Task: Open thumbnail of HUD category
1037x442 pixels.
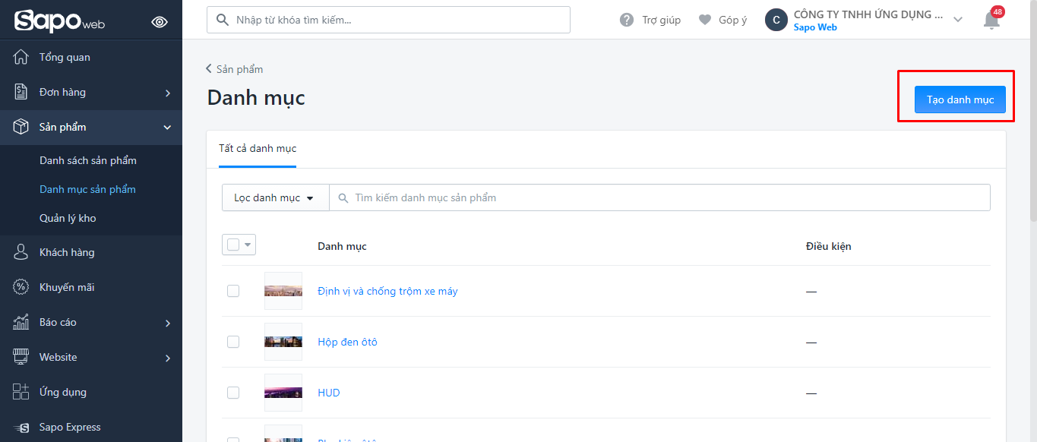Action: tap(283, 393)
